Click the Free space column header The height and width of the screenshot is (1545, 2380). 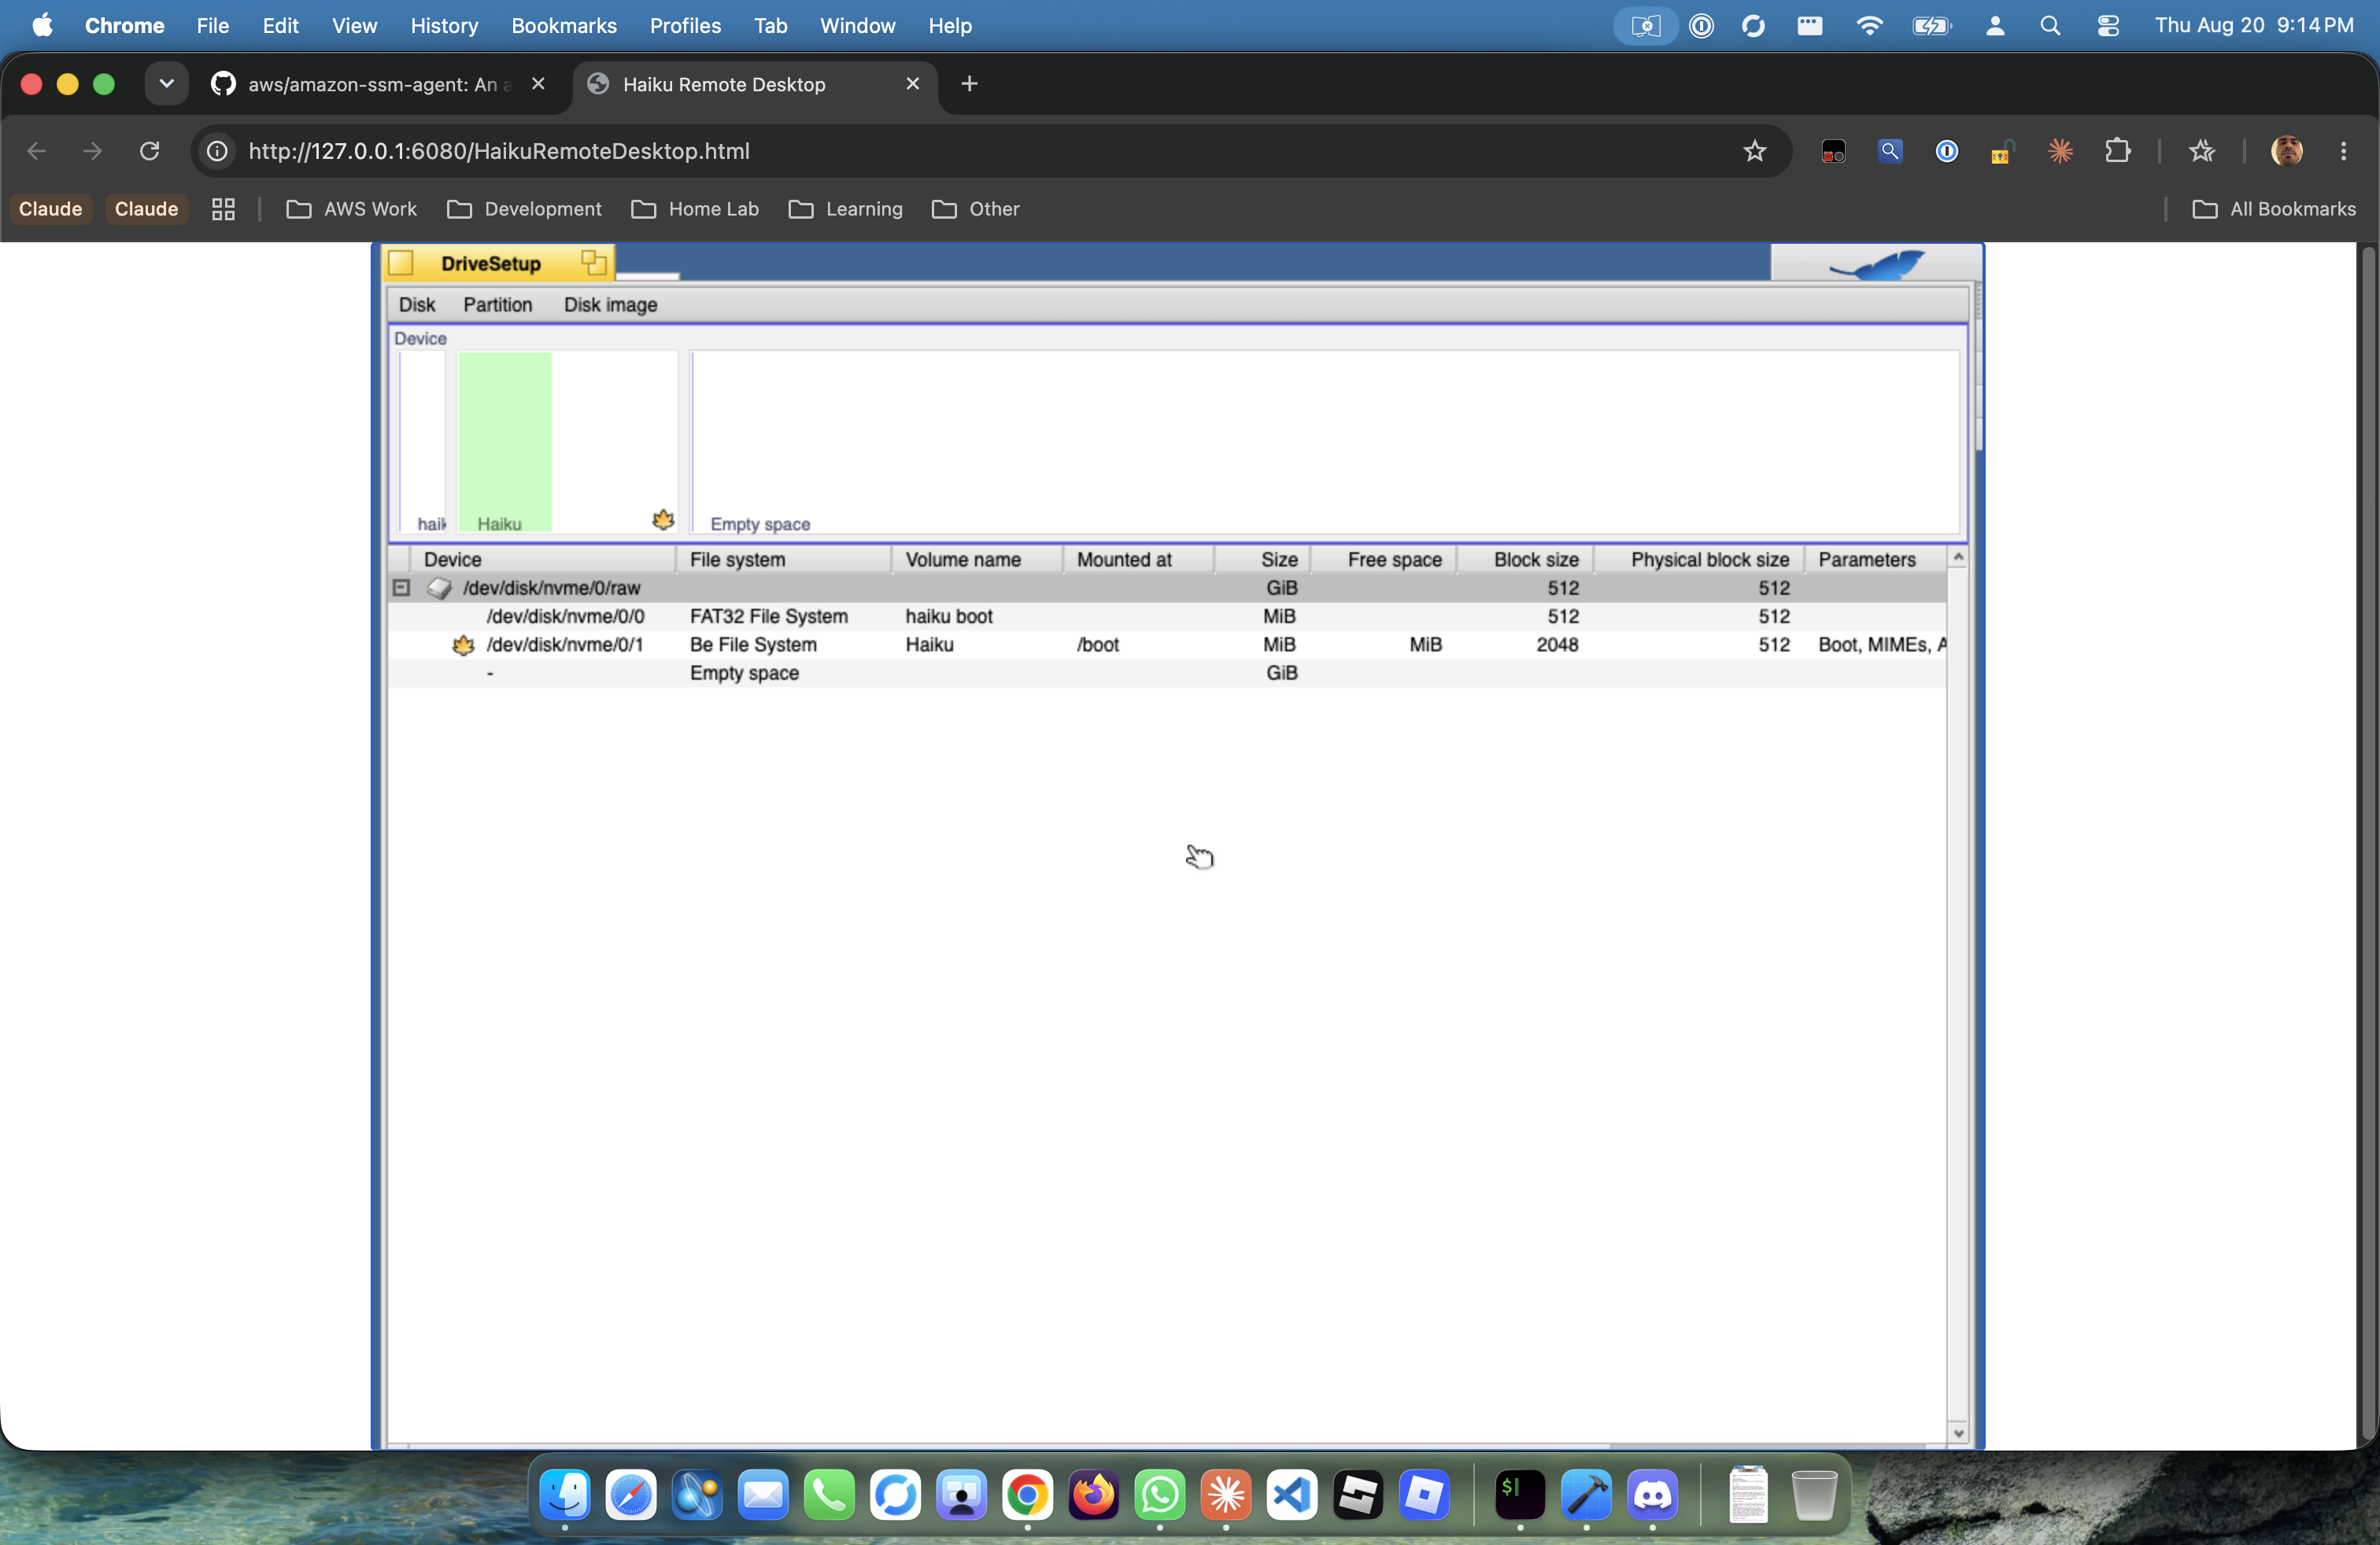[x=1384, y=559]
